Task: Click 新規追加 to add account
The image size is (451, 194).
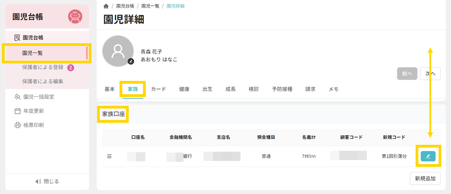Action: point(425,178)
